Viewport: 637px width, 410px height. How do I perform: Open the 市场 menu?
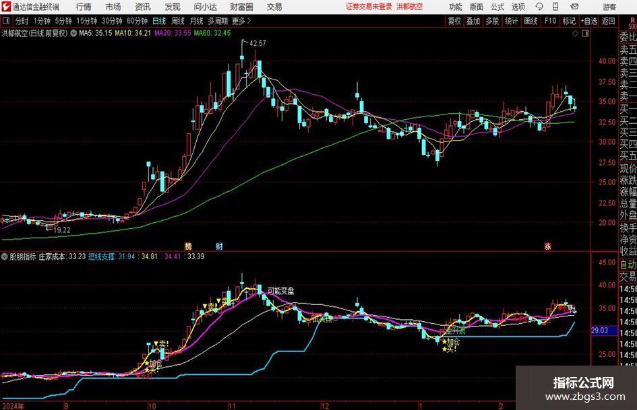tap(113, 7)
